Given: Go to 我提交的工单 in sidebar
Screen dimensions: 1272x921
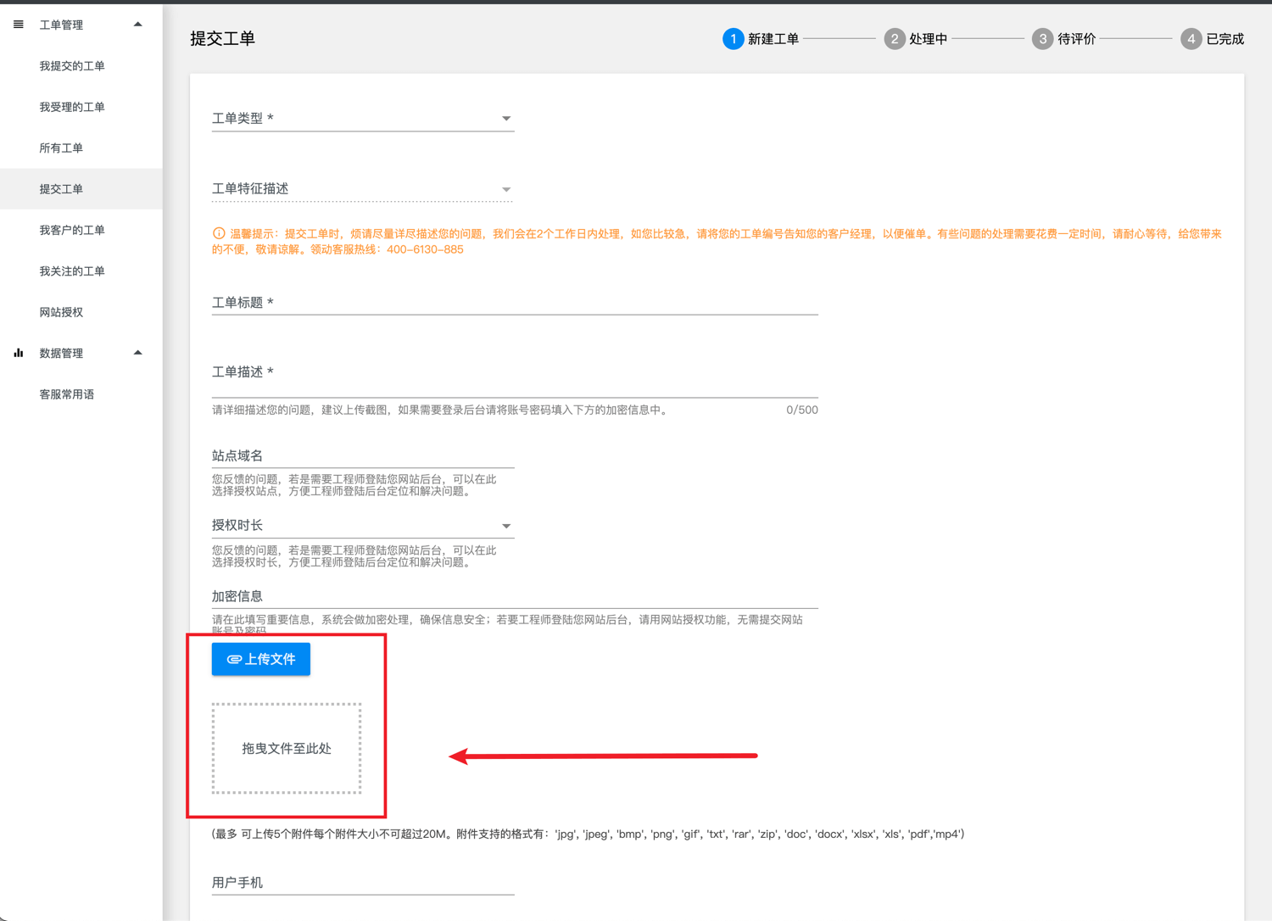Looking at the screenshot, I should point(72,66).
